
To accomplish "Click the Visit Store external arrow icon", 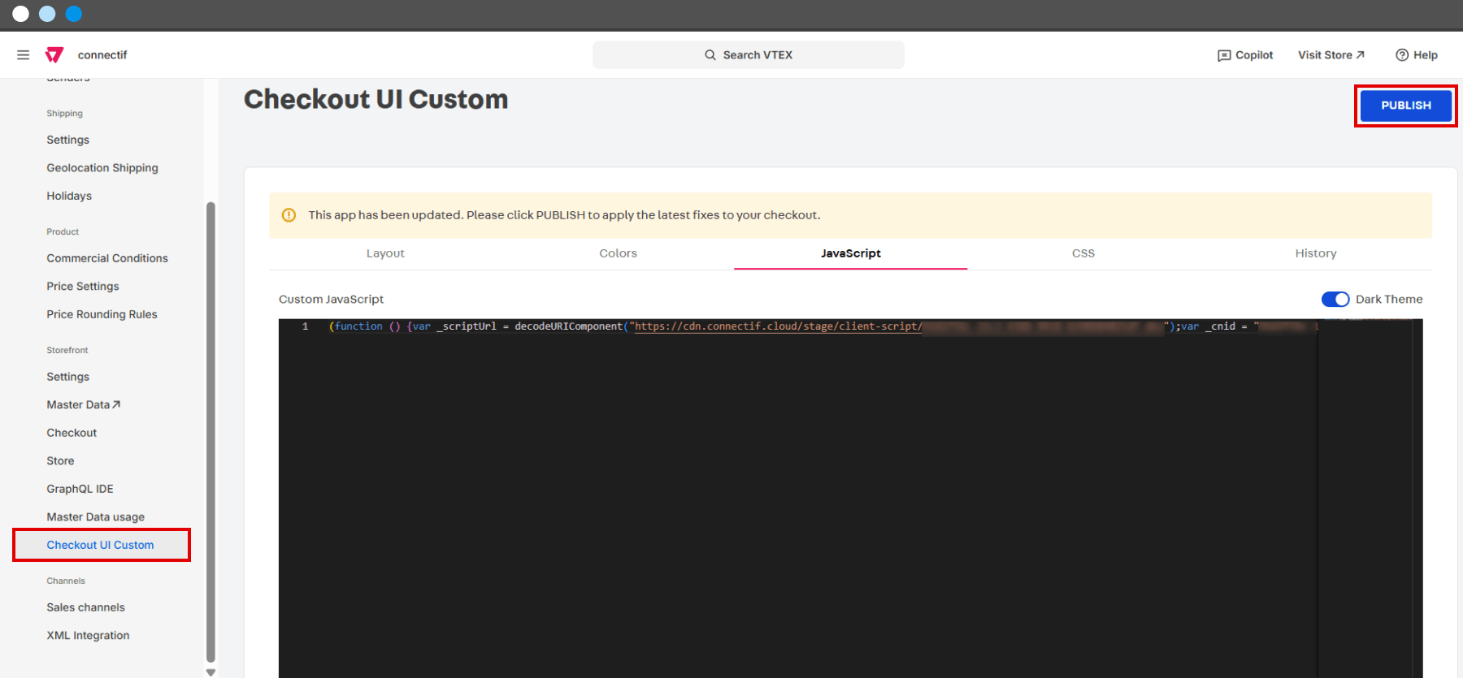I will [1361, 55].
